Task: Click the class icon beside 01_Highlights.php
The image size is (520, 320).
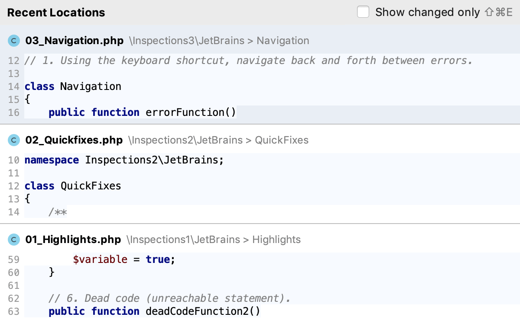Action: click(x=14, y=240)
